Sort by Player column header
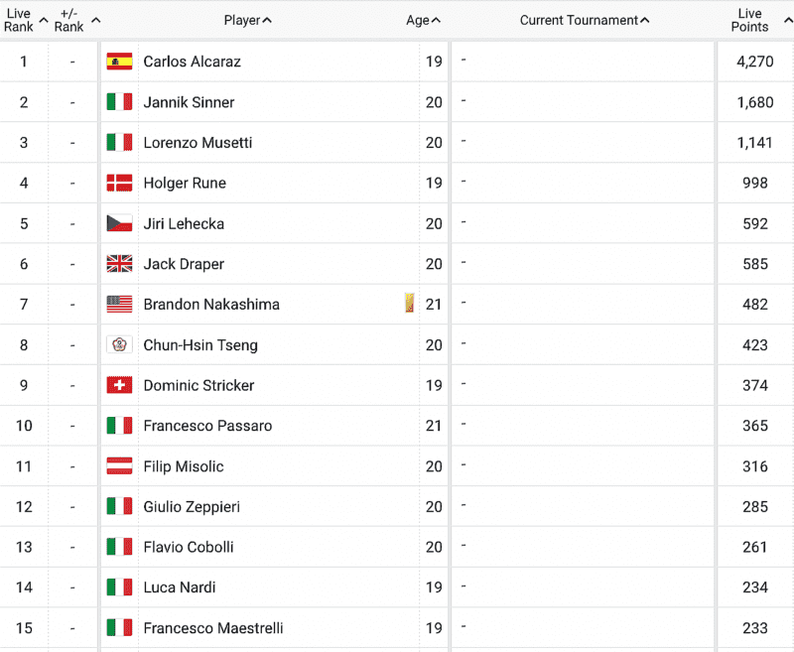The width and height of the screenshot is (794, 652). (247, 20)
